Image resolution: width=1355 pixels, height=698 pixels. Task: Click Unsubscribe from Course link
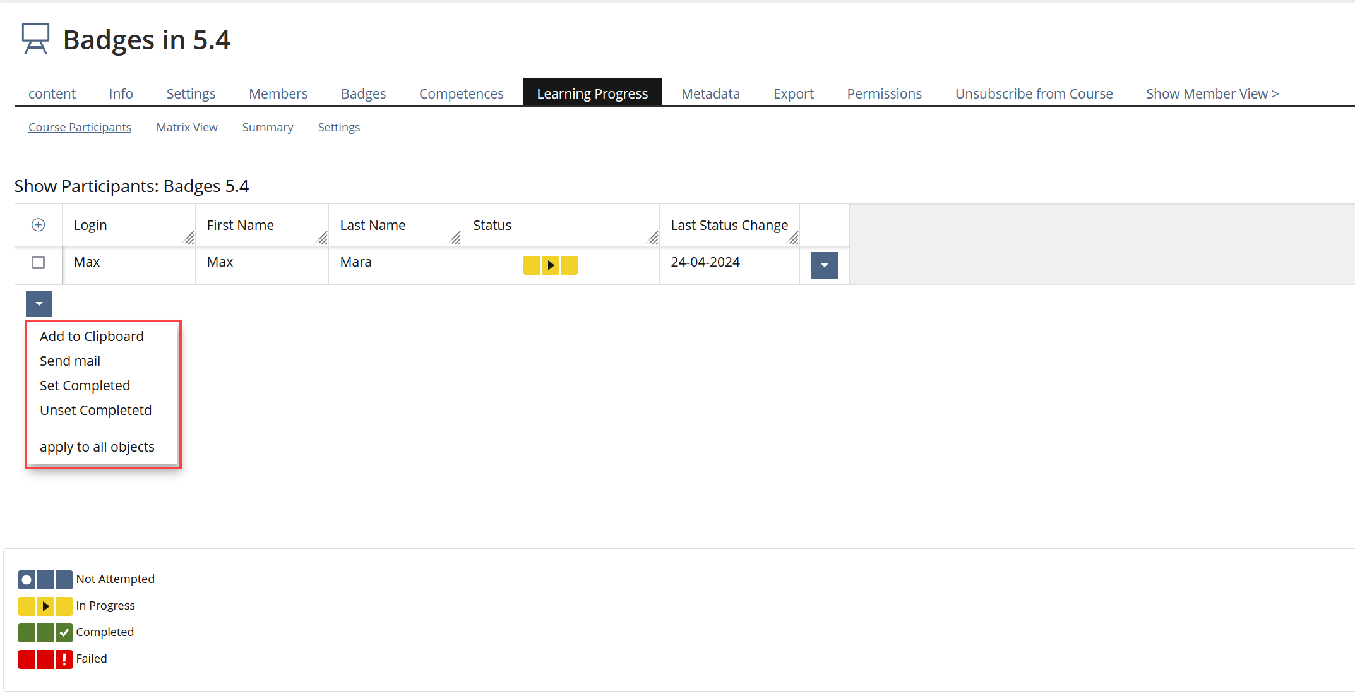pos(1034,93)
